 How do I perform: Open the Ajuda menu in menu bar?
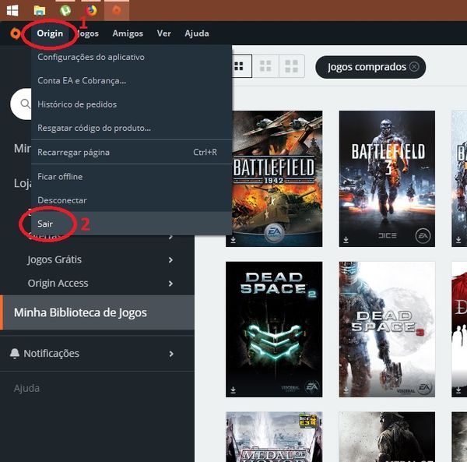point(197,34)
